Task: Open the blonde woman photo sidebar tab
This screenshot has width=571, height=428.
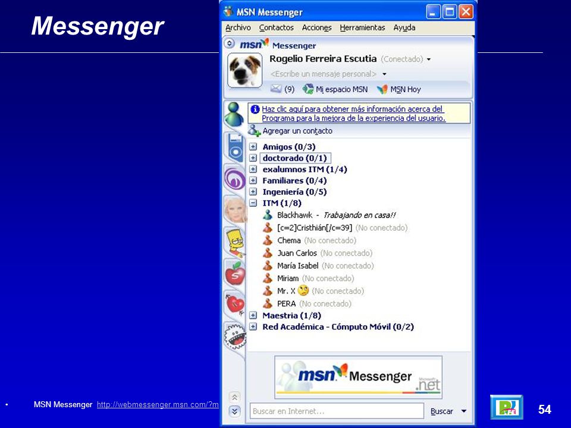Action: [x=235, y=209]
